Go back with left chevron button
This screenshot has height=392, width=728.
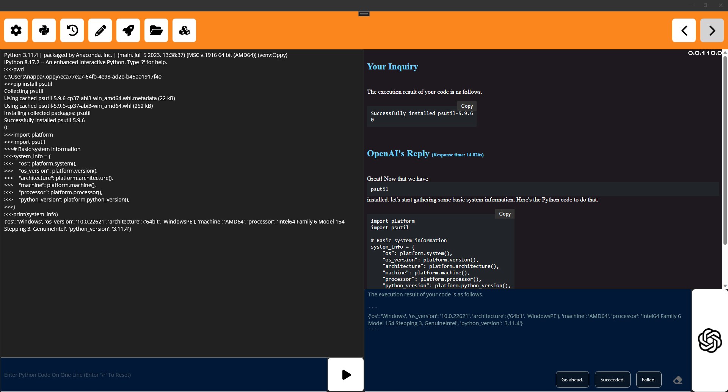coord(684,30)
